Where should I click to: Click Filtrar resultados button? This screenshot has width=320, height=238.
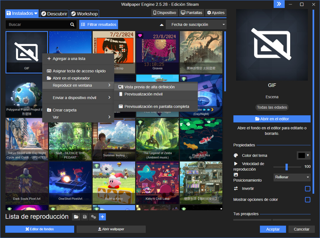coord(98,25)
